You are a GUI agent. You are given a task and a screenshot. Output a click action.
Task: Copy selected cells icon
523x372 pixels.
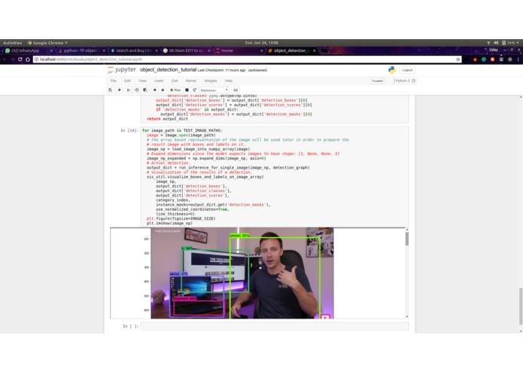tap(137, 90)
